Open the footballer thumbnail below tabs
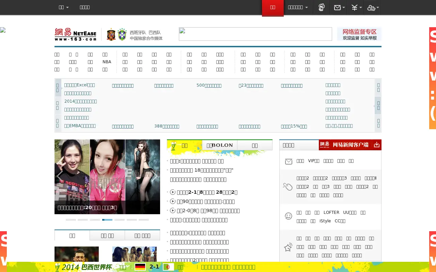Screen dimensions: 436x272 coord(77,254)
